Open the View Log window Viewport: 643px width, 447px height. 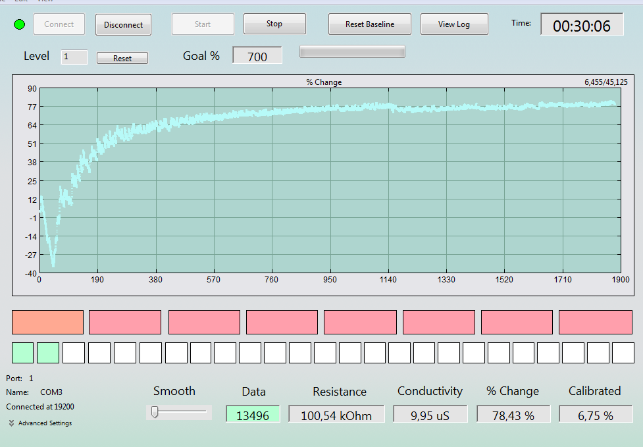pos(454,24)
